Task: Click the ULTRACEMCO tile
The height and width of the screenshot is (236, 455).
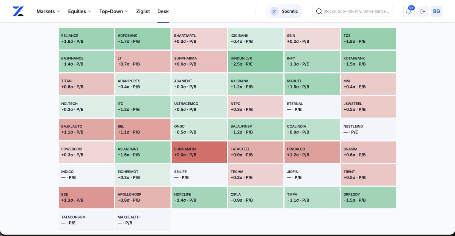Action: 199,107
